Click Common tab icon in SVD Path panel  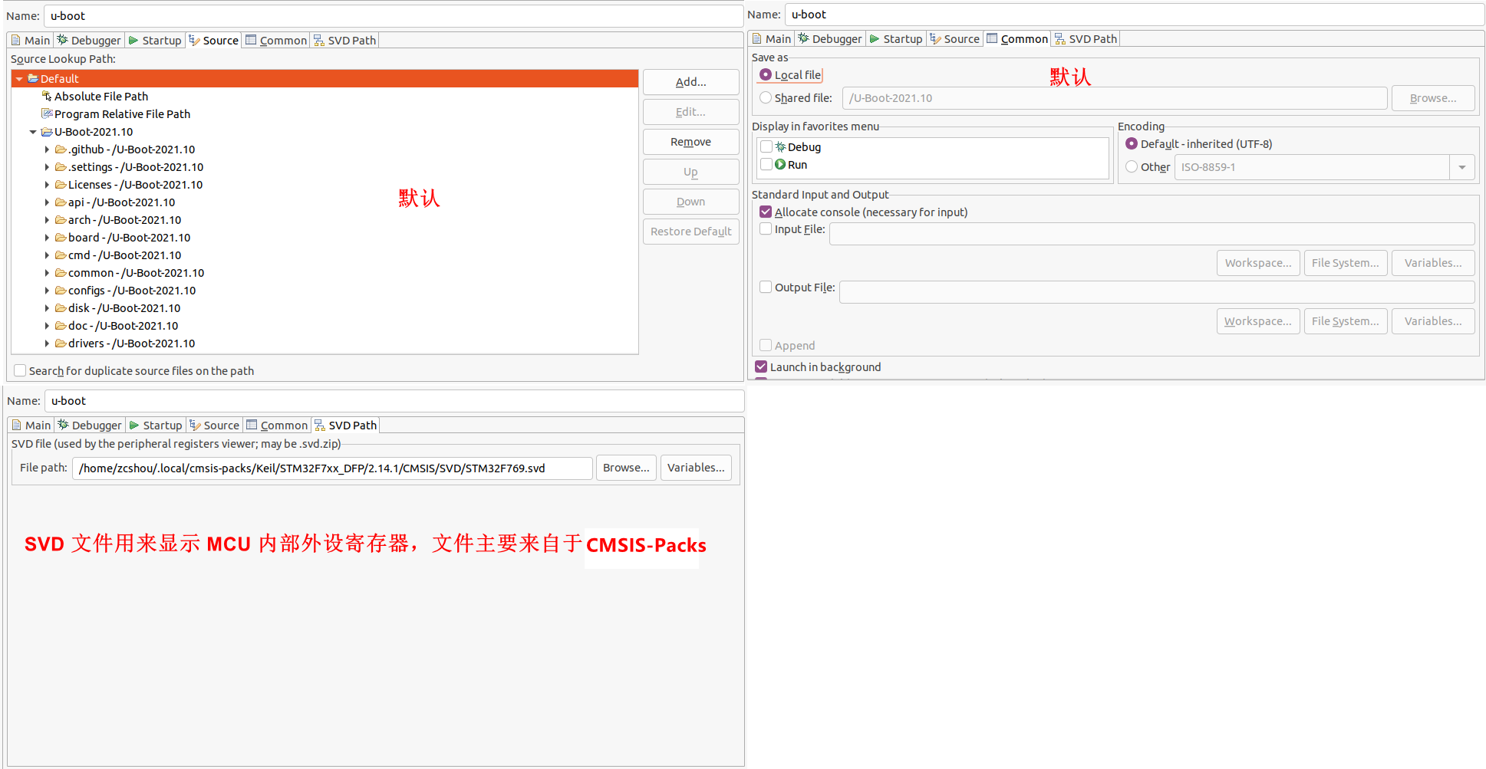[252, 426]
